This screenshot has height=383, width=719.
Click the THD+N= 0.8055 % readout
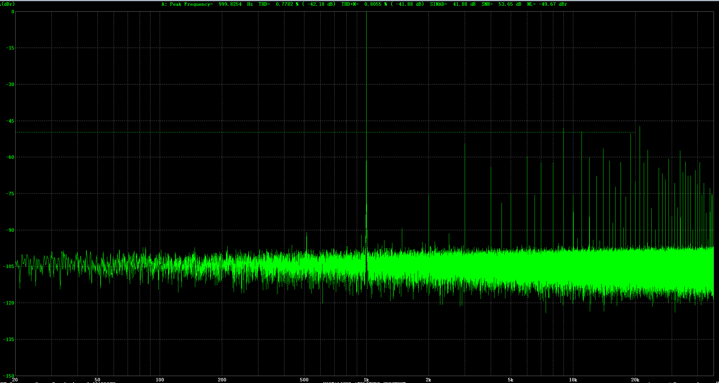pyautogui.click(x=364, y=4)
